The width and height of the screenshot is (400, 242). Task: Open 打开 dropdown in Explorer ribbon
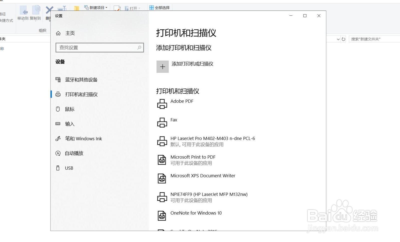tap(133, 8)
